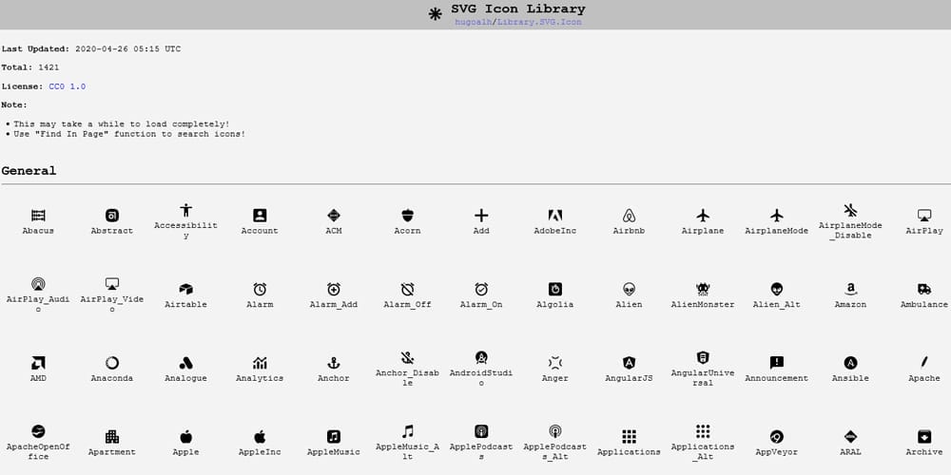This screenshot has height=475, width=951.
Task: Click the SVG Icon Library title
Action: point(518,9)
